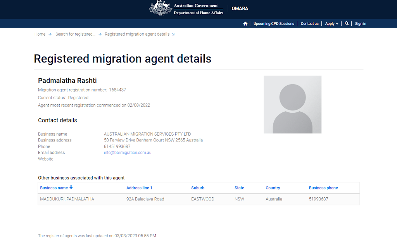
Task: Click registration number '1684437'
Action: (117, 90)
